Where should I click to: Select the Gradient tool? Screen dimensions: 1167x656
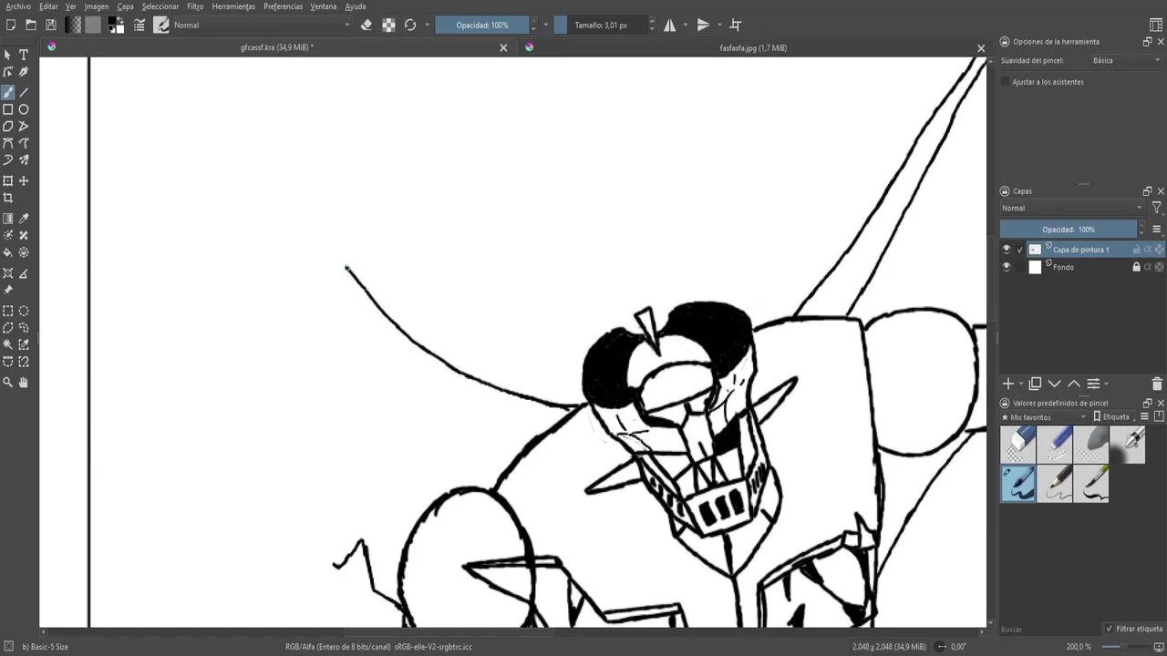pos(8,219)
